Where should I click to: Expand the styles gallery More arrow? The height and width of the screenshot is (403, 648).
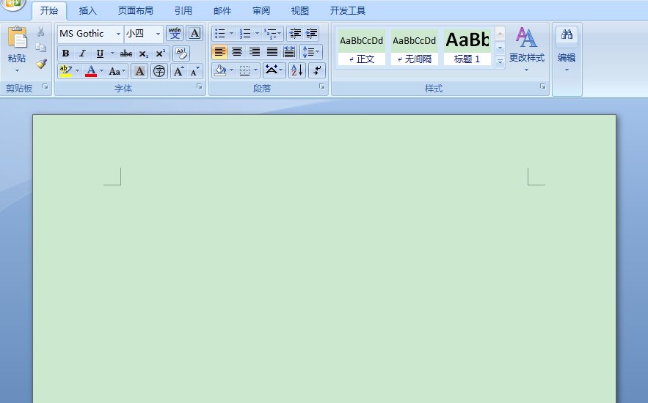pyautogui.click(x=500, y=62)
